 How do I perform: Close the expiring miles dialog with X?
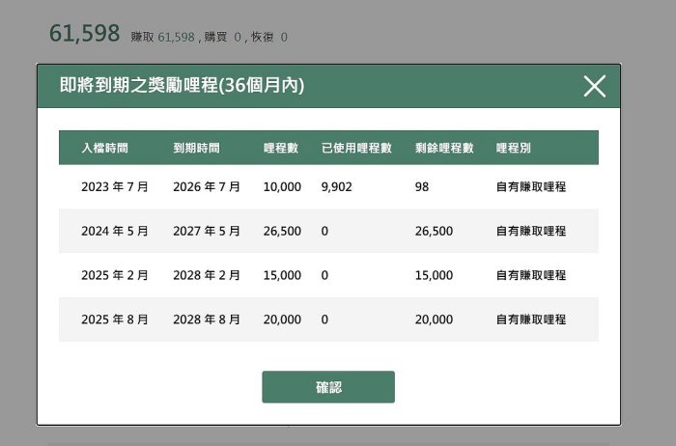594,86
